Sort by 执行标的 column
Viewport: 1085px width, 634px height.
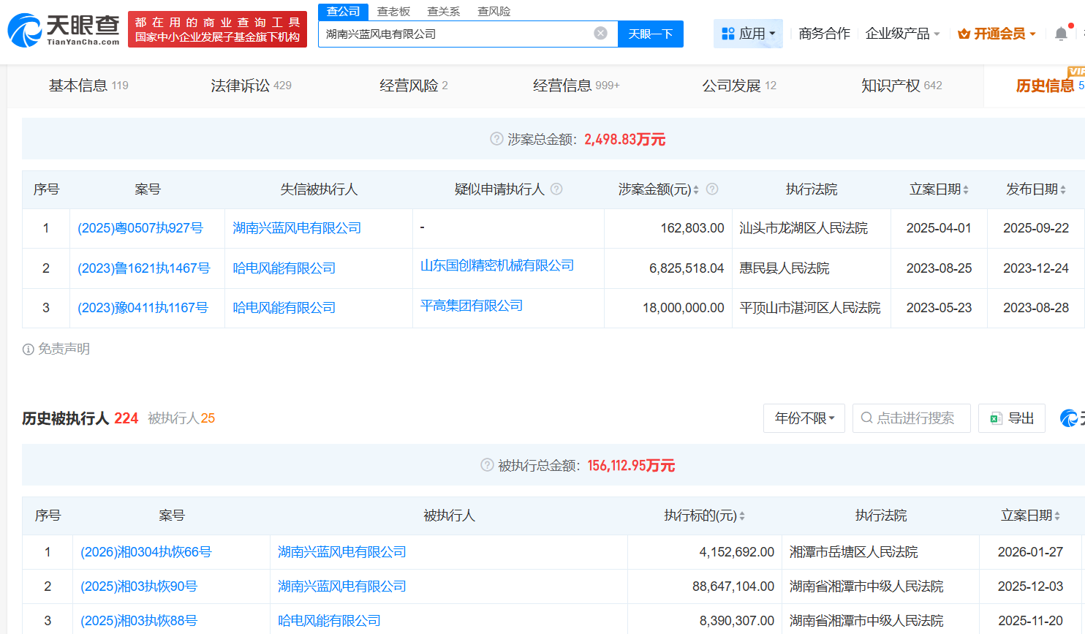click(x=742, y=516)
